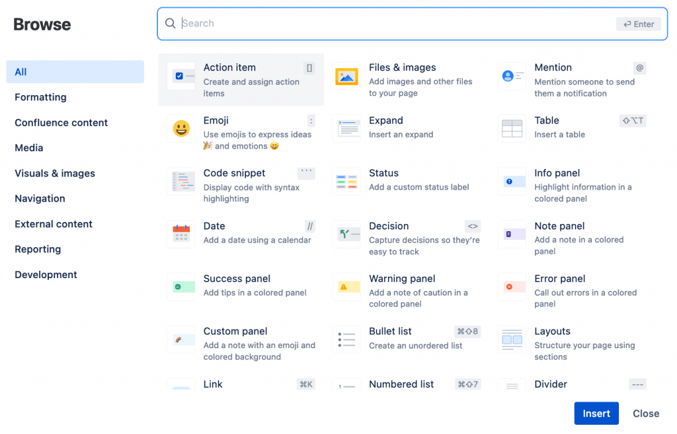Pick the Code snippet icon
The width and height of the screenshot is (677, 434).
[x=181, y=181]
